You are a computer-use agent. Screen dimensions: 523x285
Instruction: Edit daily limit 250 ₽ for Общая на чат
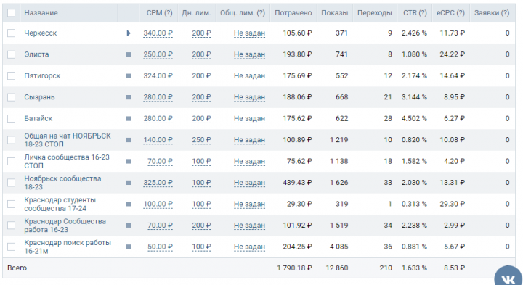click(x=201, y=140)
